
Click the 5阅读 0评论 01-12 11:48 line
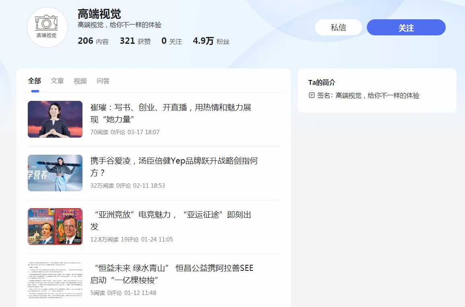click(123, 293)
